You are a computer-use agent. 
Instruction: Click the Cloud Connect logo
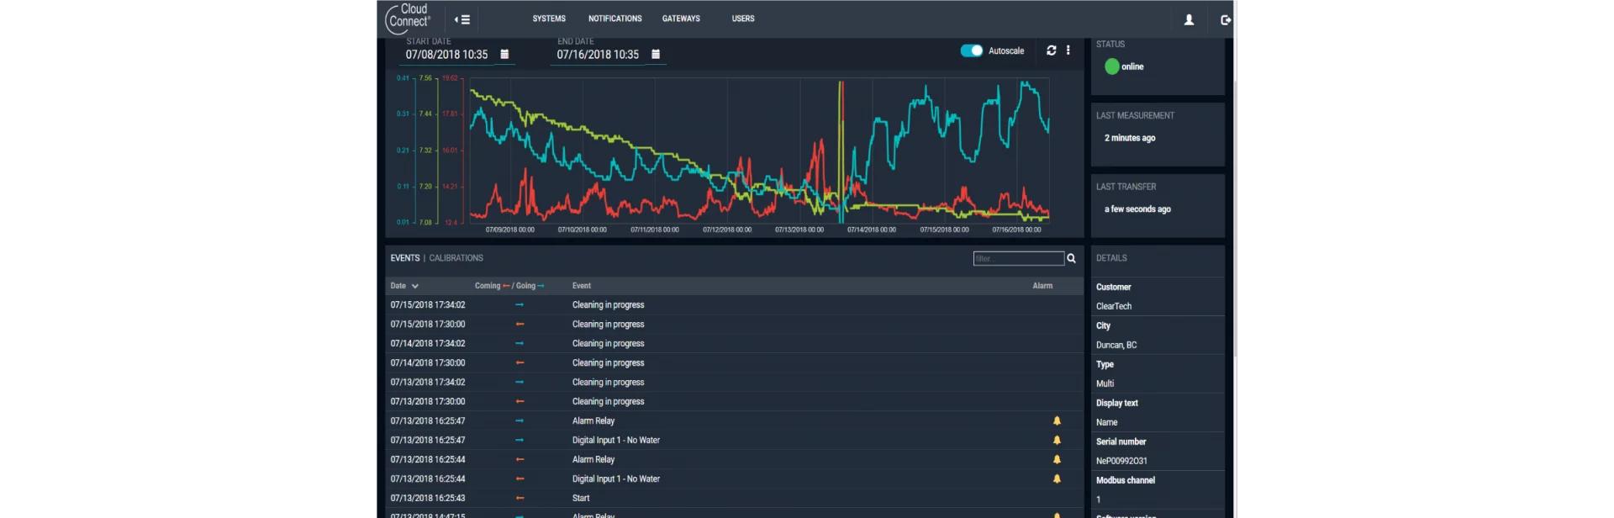coord(408,18)
